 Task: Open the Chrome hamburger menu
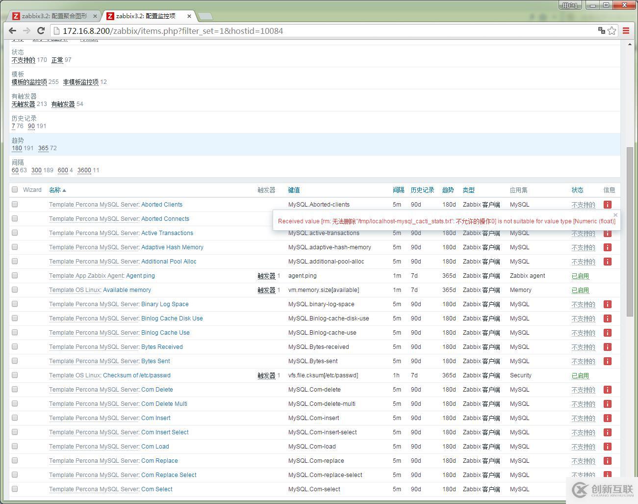point(626,30)
